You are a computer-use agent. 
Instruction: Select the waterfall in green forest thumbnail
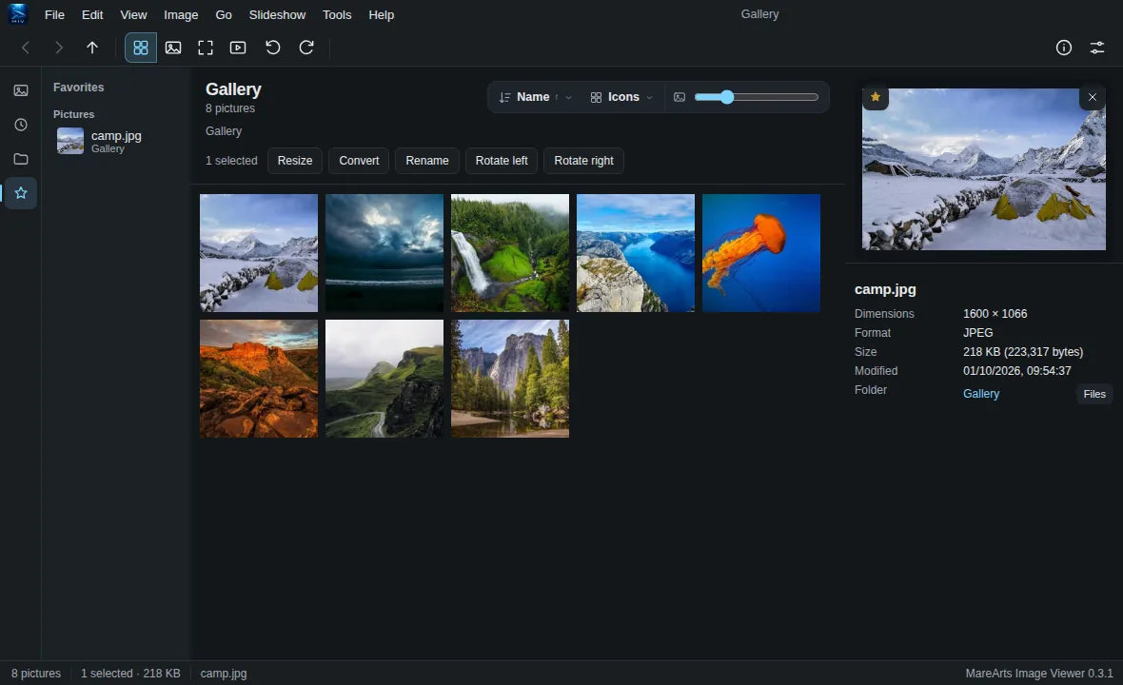510,253
